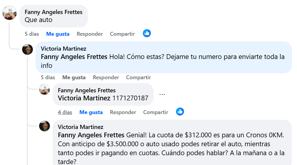The height and width of the screenshot is (165, 297).
Task: Click the like reaction icon under "Que auto"
Action: coord(147,33)
